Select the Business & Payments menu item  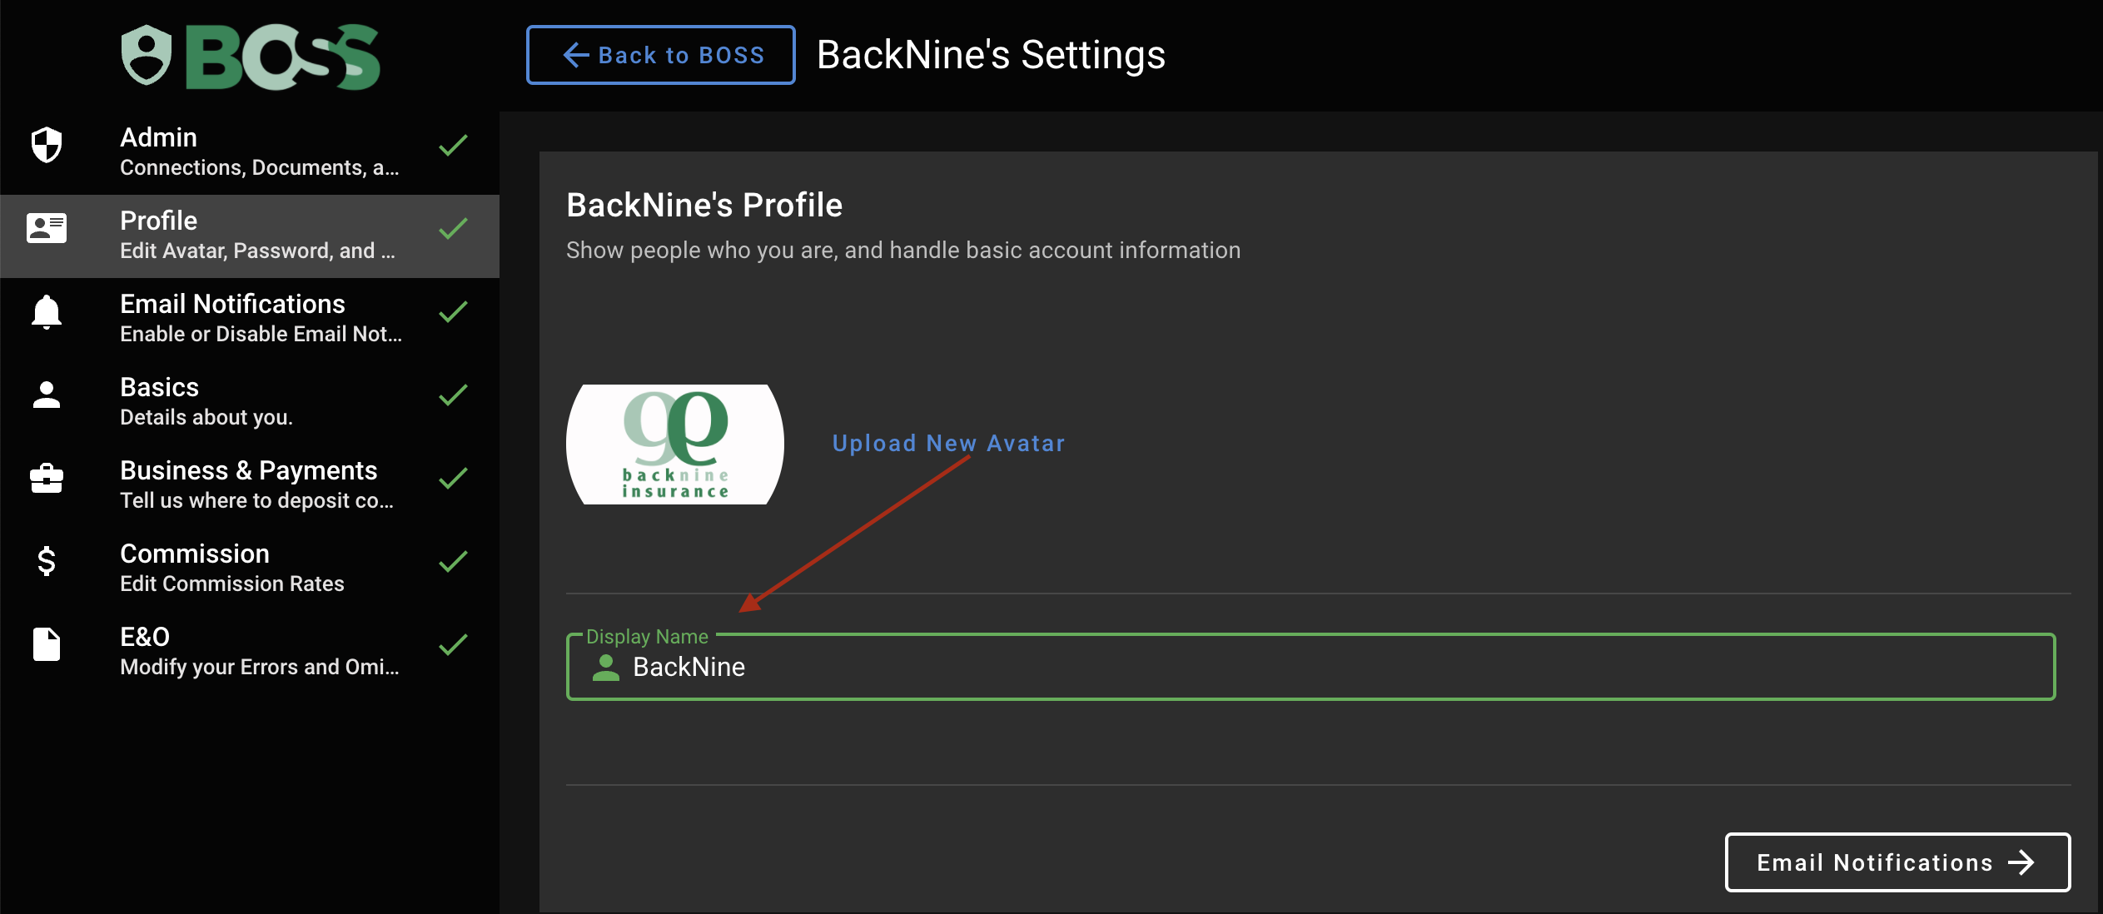tap(250, 484)
